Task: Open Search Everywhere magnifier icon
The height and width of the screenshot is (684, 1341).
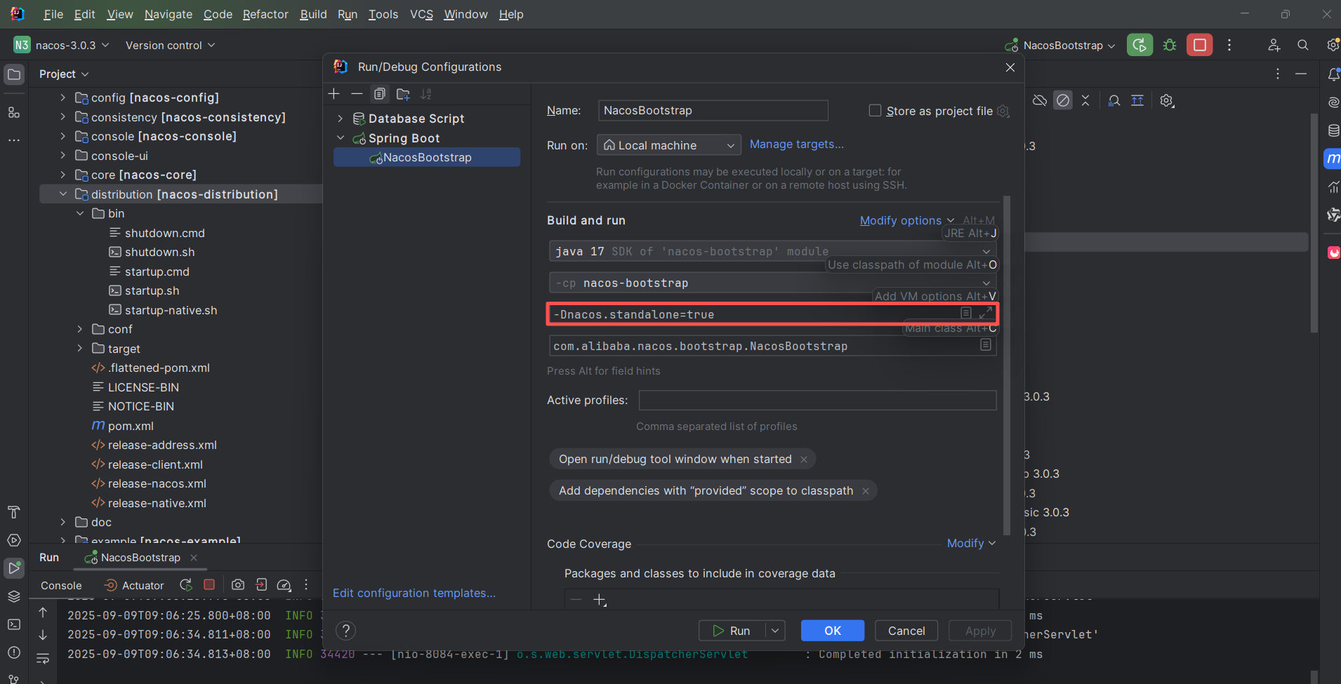Action: (1303, 45)
